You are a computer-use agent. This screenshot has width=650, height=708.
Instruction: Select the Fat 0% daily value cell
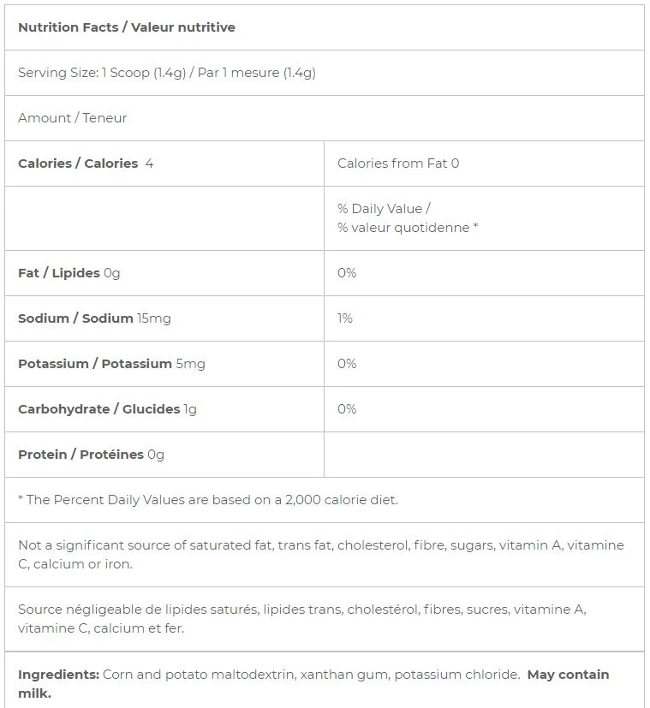point(484,273)
